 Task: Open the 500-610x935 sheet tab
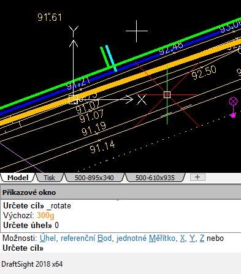pyautogui.click(x=155, y=177)
